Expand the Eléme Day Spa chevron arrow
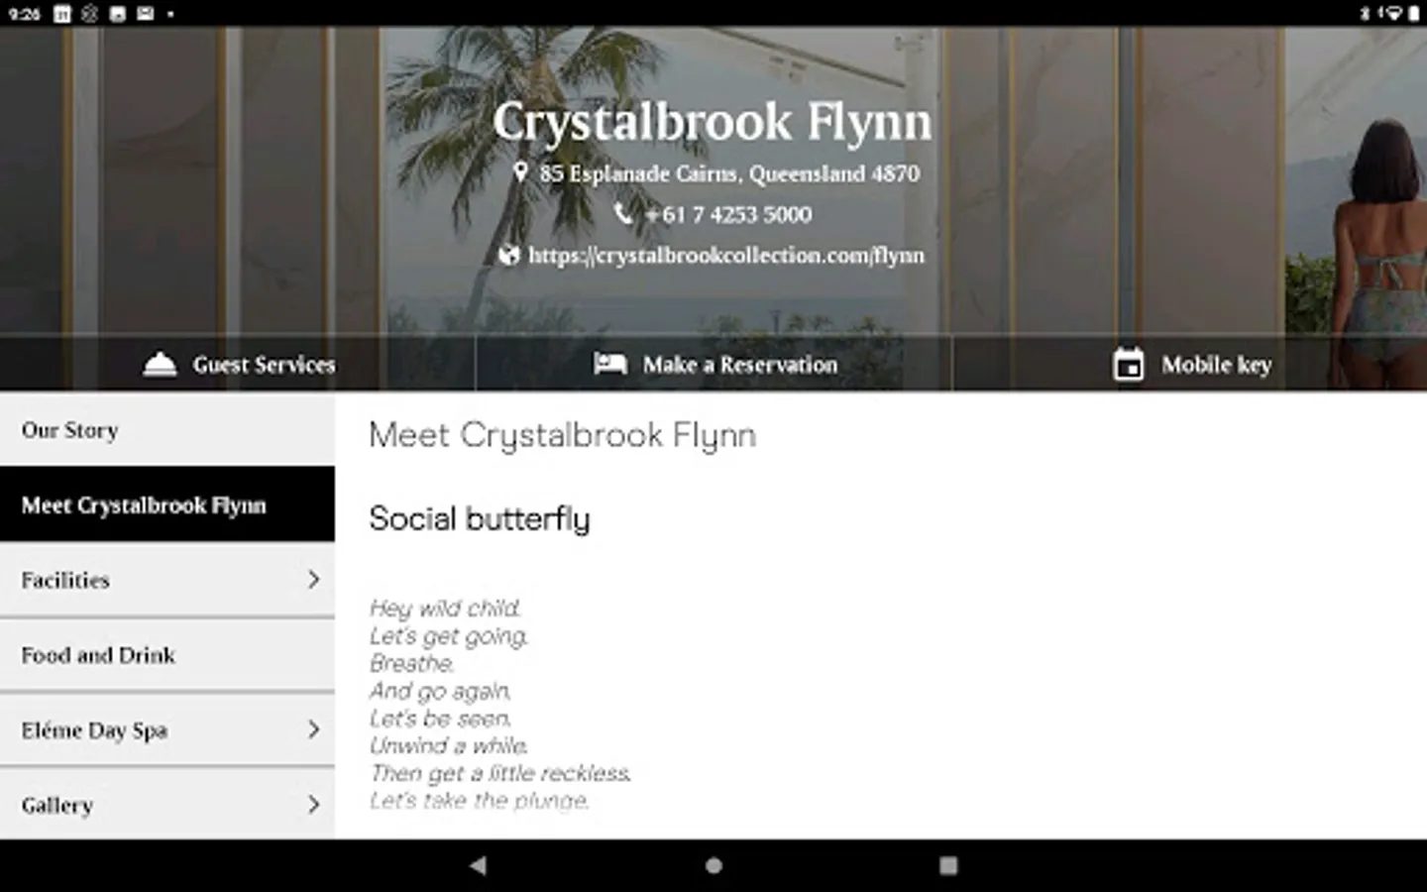The width and height of the screenshot is (1427, 892). tap(313, 730)
